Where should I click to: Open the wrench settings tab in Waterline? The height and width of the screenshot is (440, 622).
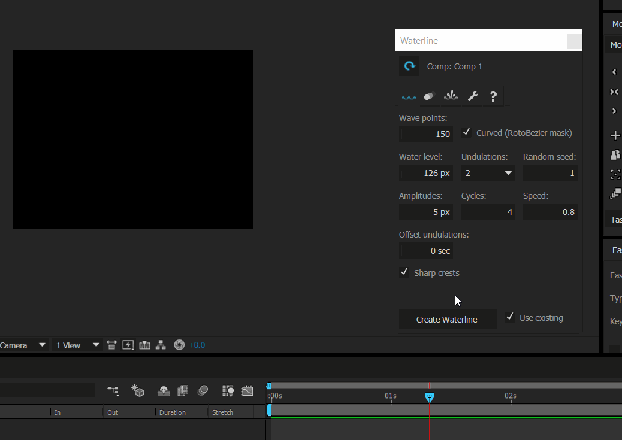click(472, 96)
